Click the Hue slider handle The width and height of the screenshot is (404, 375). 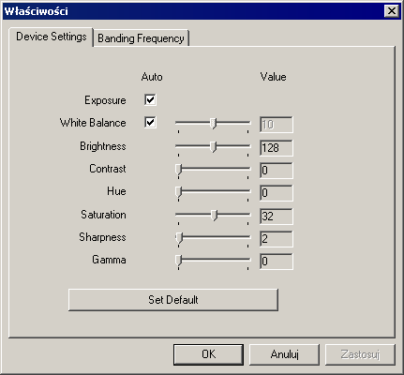pyautogui.click(x=178, y=192)
